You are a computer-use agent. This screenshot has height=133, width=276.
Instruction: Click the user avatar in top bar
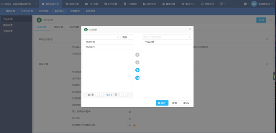point(254,4)
